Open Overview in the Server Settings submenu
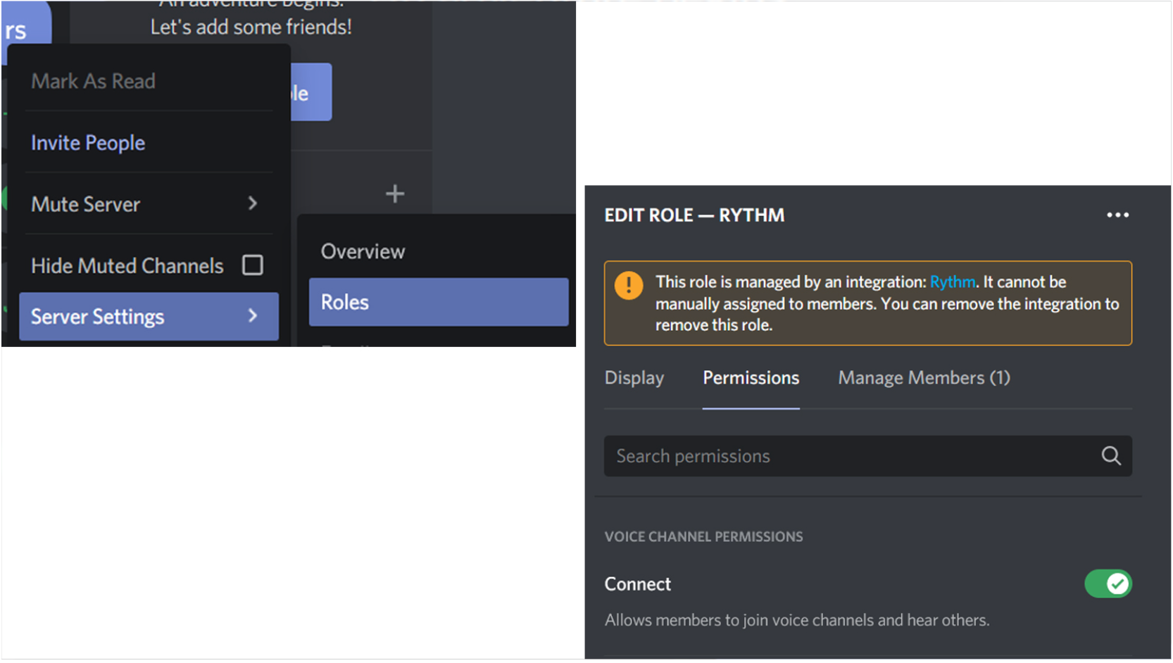 coord(363,252)
